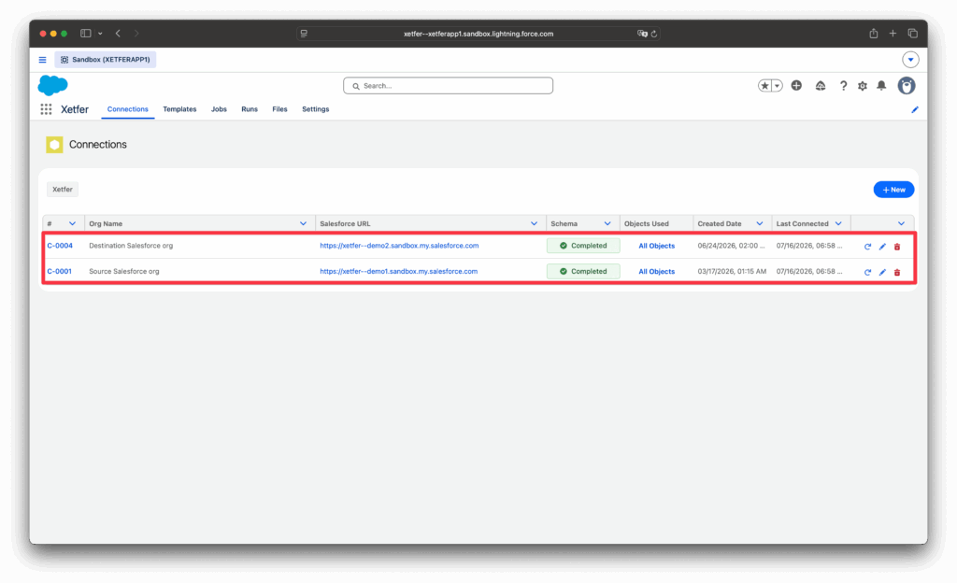Click the Xetfer filter chip
The image size is (957, 583).
pos(63,190)
